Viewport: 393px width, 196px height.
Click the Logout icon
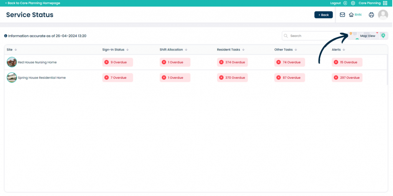[x=345, y=3]
